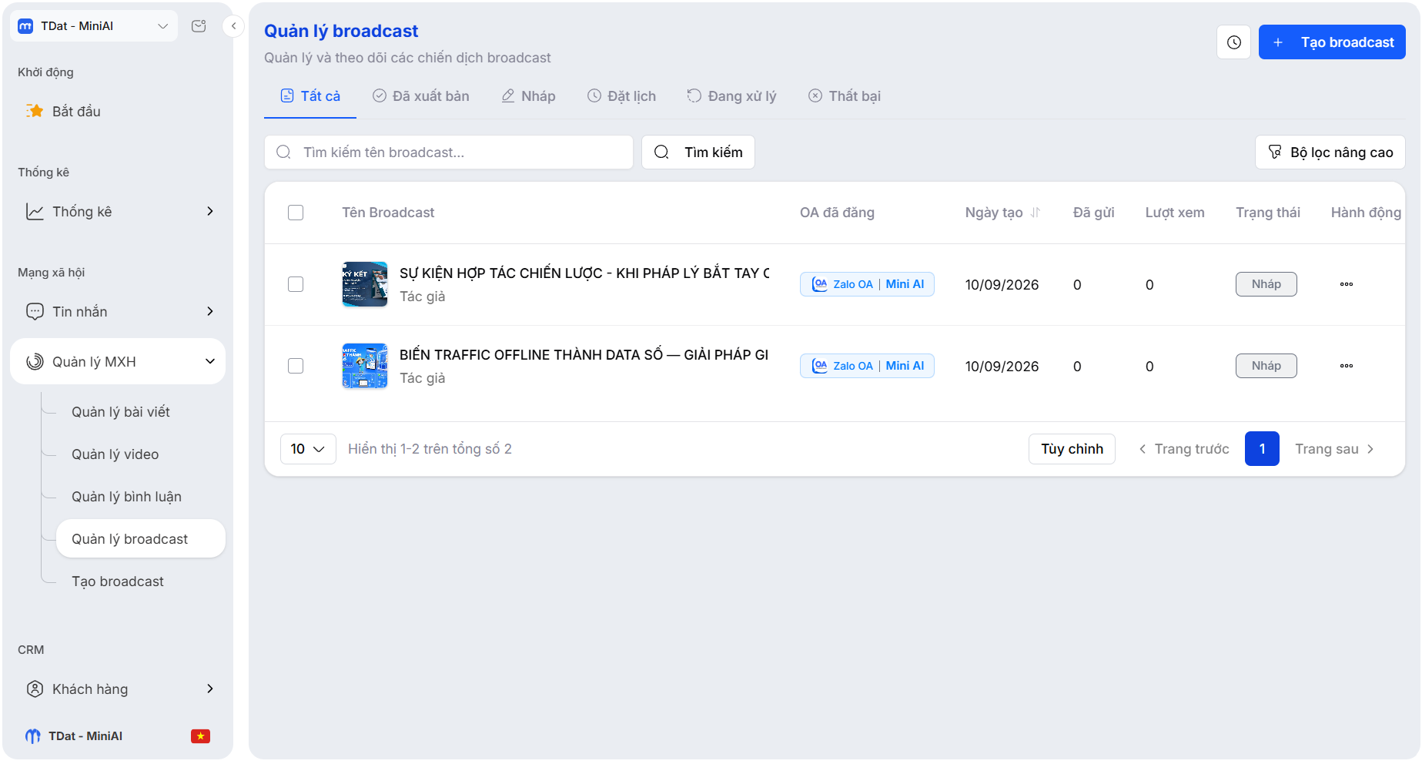Click the Tìm kiếm button

698,152
